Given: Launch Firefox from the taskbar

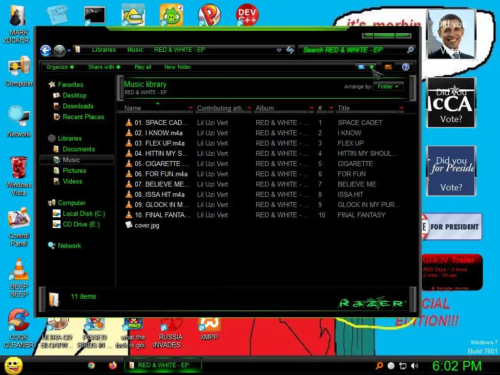Looking at the screenshot, I should click(113, 365).
